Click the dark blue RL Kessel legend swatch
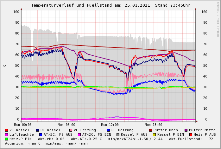Viewport: 221px width, 149px height. 37,130
